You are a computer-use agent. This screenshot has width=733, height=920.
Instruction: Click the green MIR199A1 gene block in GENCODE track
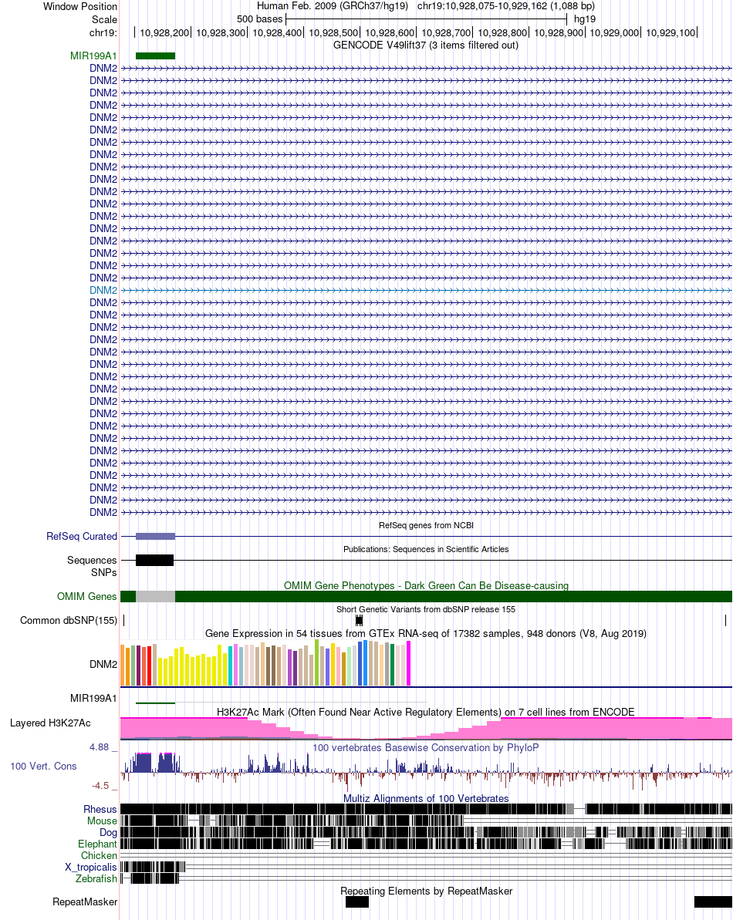(x=155, y=56)
